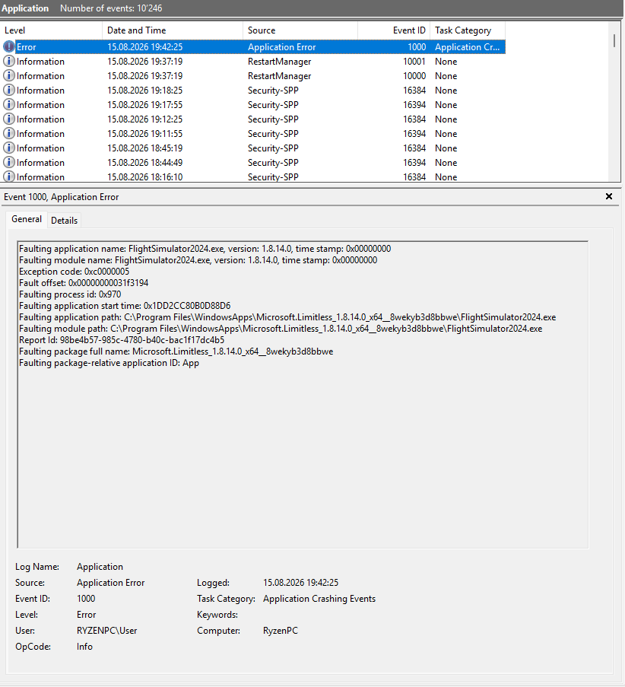This screenshot has width=625, height=687.
Task: Close the Event 1000 details pane
Action: [x=609, y=196]
